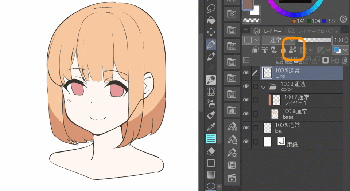Open the 3D cube material folder
The image size is (350, 191).
[x=232, y=94]
